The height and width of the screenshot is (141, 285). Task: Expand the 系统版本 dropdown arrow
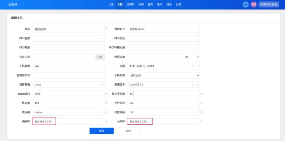pos(197,85)
